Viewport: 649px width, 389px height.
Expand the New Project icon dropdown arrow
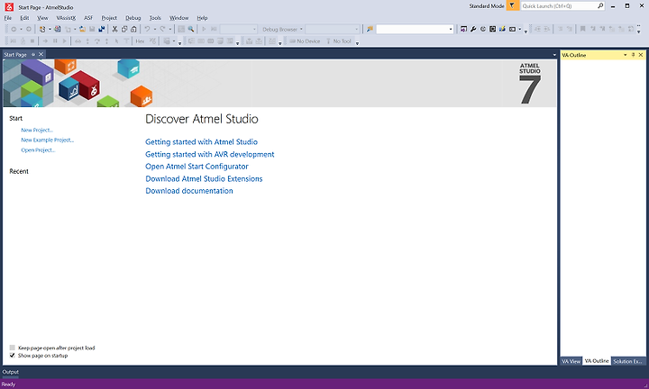(50, 30)
